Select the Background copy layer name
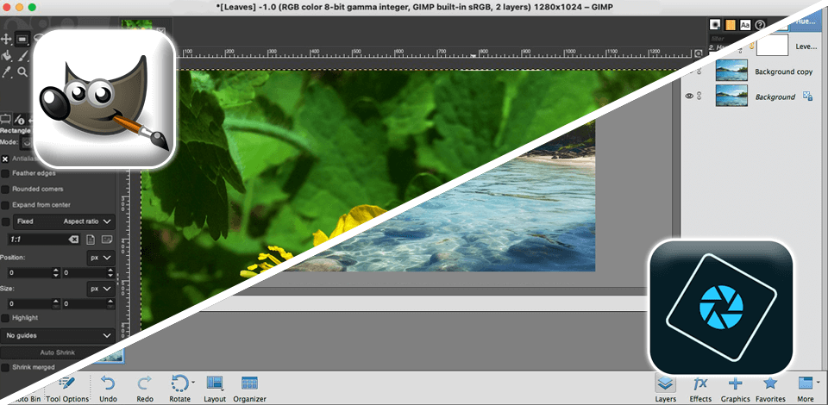 784,72
